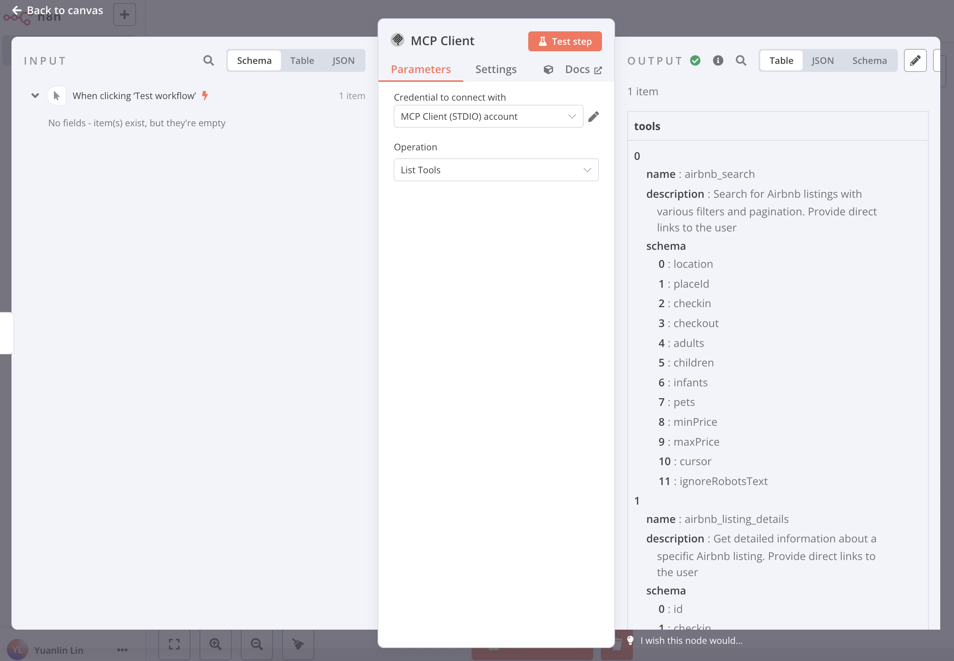
Task: Click the 'cursor' schema entry
Action: (696, 461)
